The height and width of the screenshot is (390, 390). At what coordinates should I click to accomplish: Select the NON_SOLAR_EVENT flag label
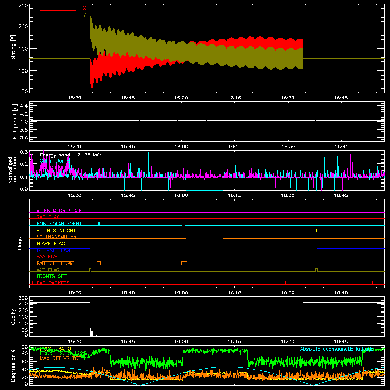pyautogui.click(x=59, y=224)
